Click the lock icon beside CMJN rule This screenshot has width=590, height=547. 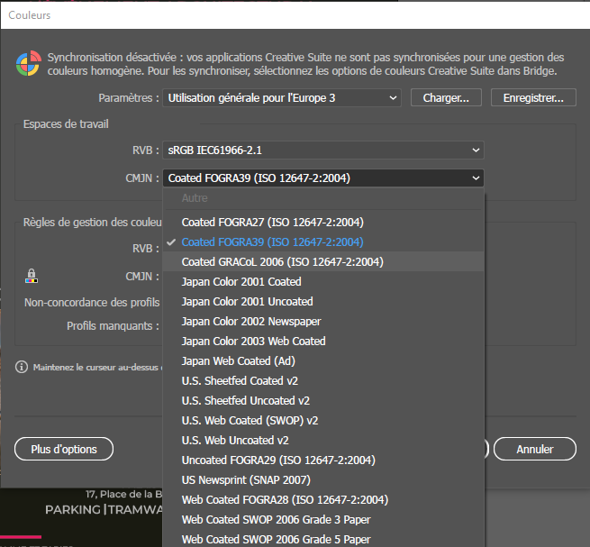pos(32,276)
